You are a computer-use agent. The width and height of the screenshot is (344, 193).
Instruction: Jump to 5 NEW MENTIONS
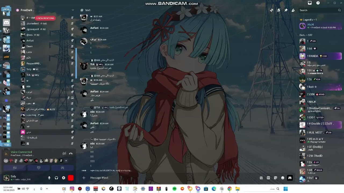[x=45, y=18]
